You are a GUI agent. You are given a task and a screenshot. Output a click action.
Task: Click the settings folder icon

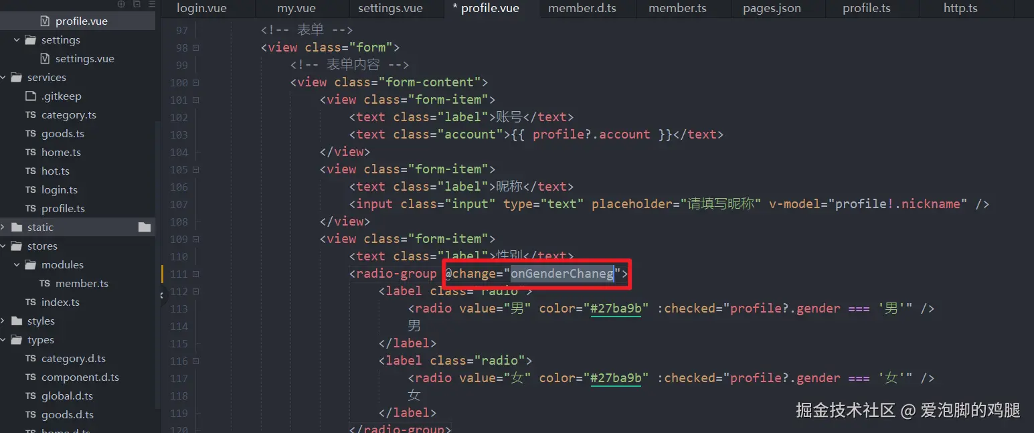[30, 40]
